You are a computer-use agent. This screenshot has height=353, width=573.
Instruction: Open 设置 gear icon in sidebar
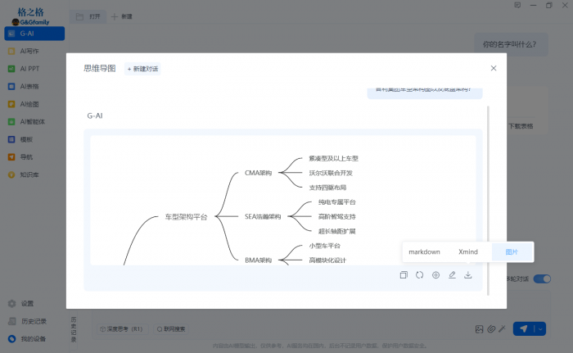(12, 304)
